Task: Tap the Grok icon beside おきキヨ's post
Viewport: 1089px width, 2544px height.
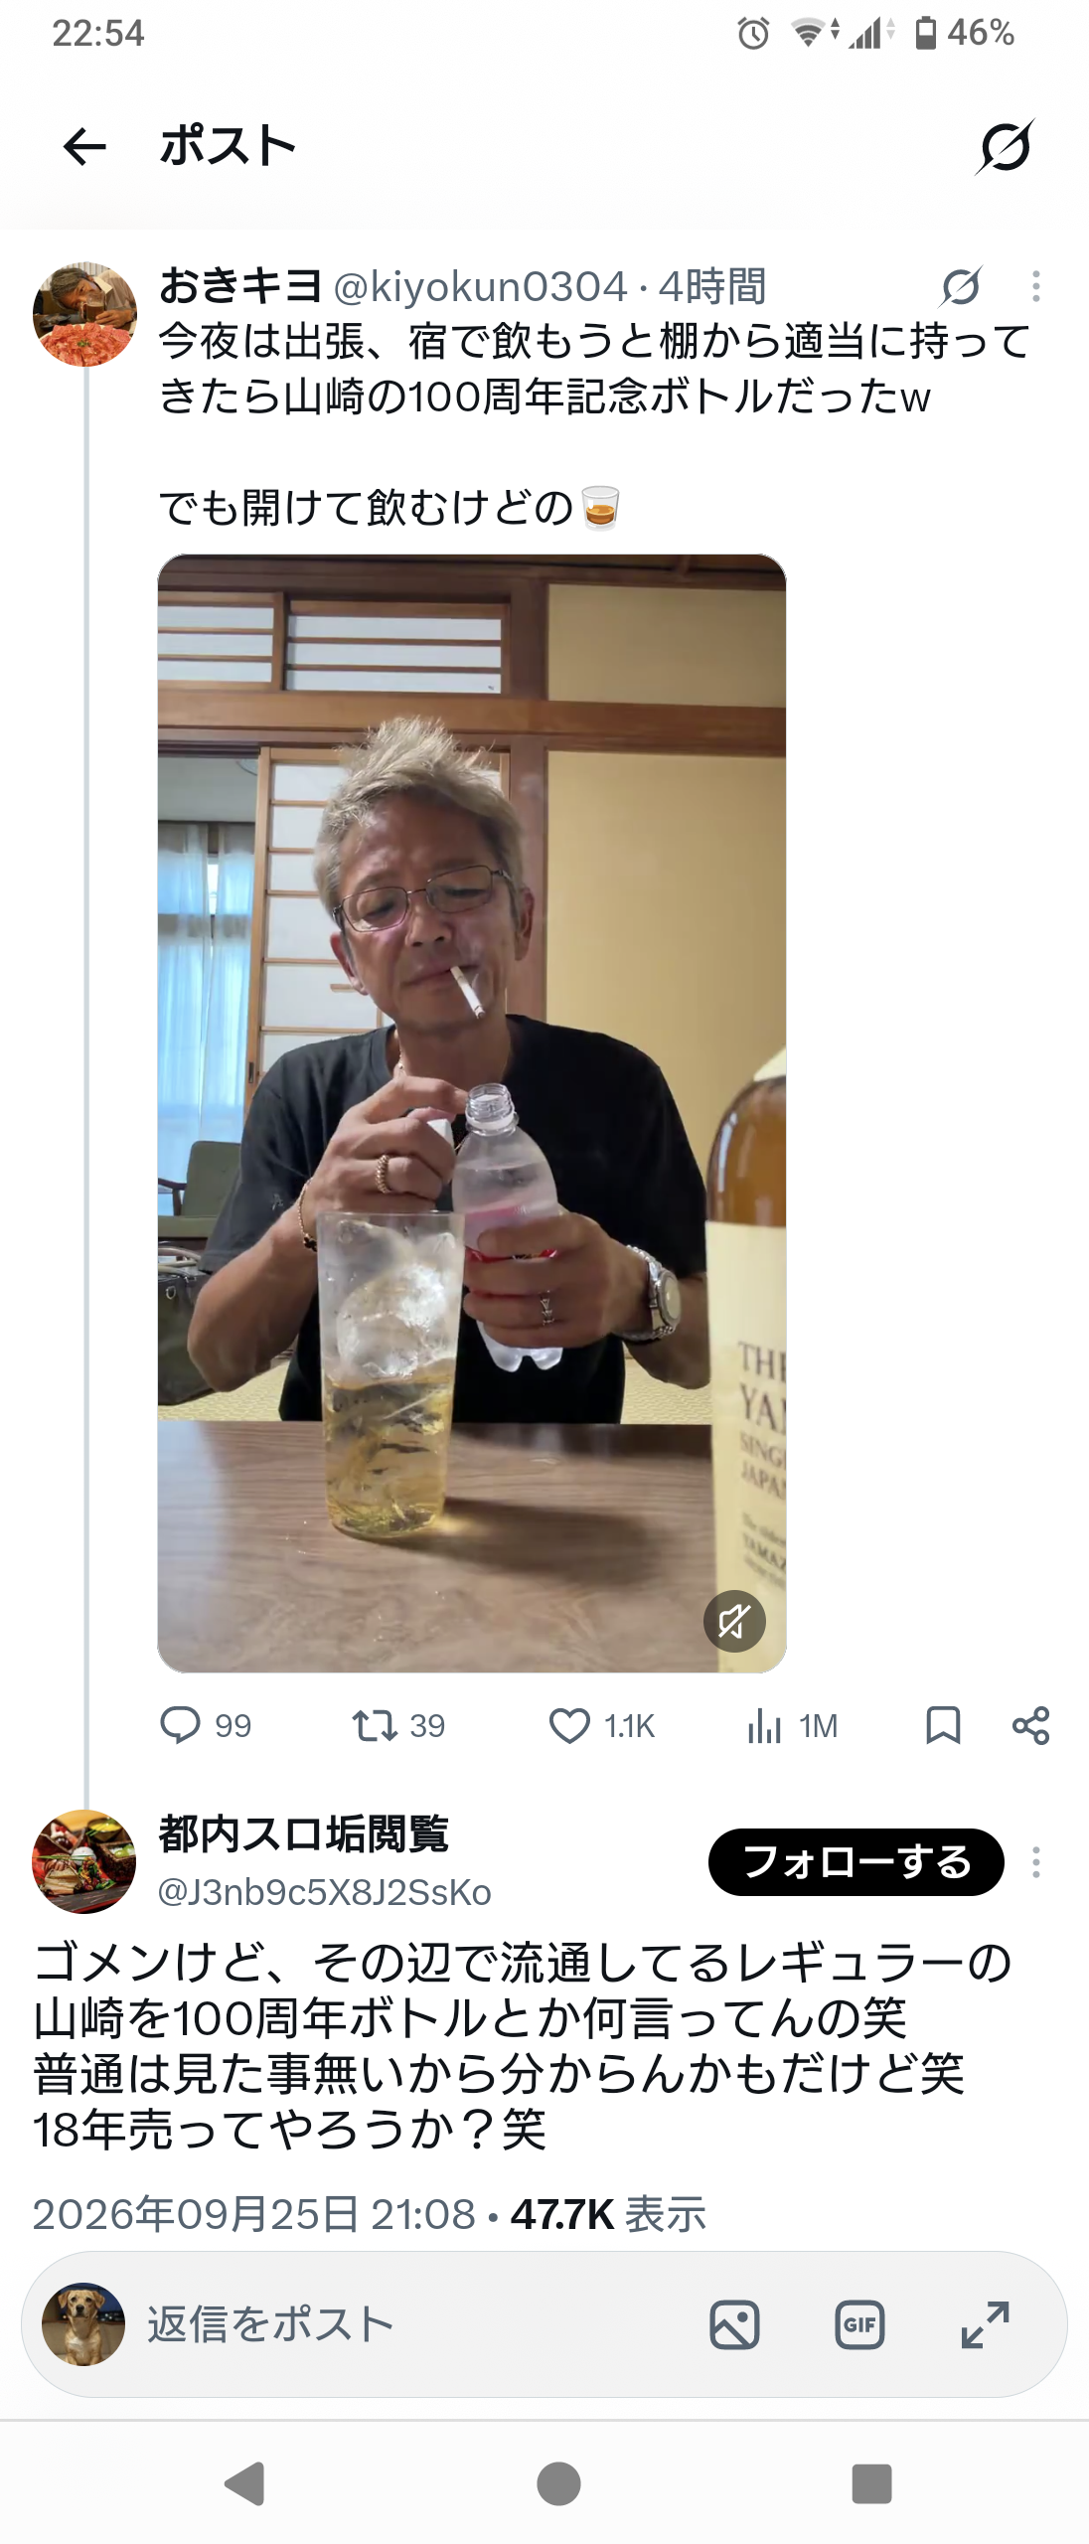Action: (961, 287)
